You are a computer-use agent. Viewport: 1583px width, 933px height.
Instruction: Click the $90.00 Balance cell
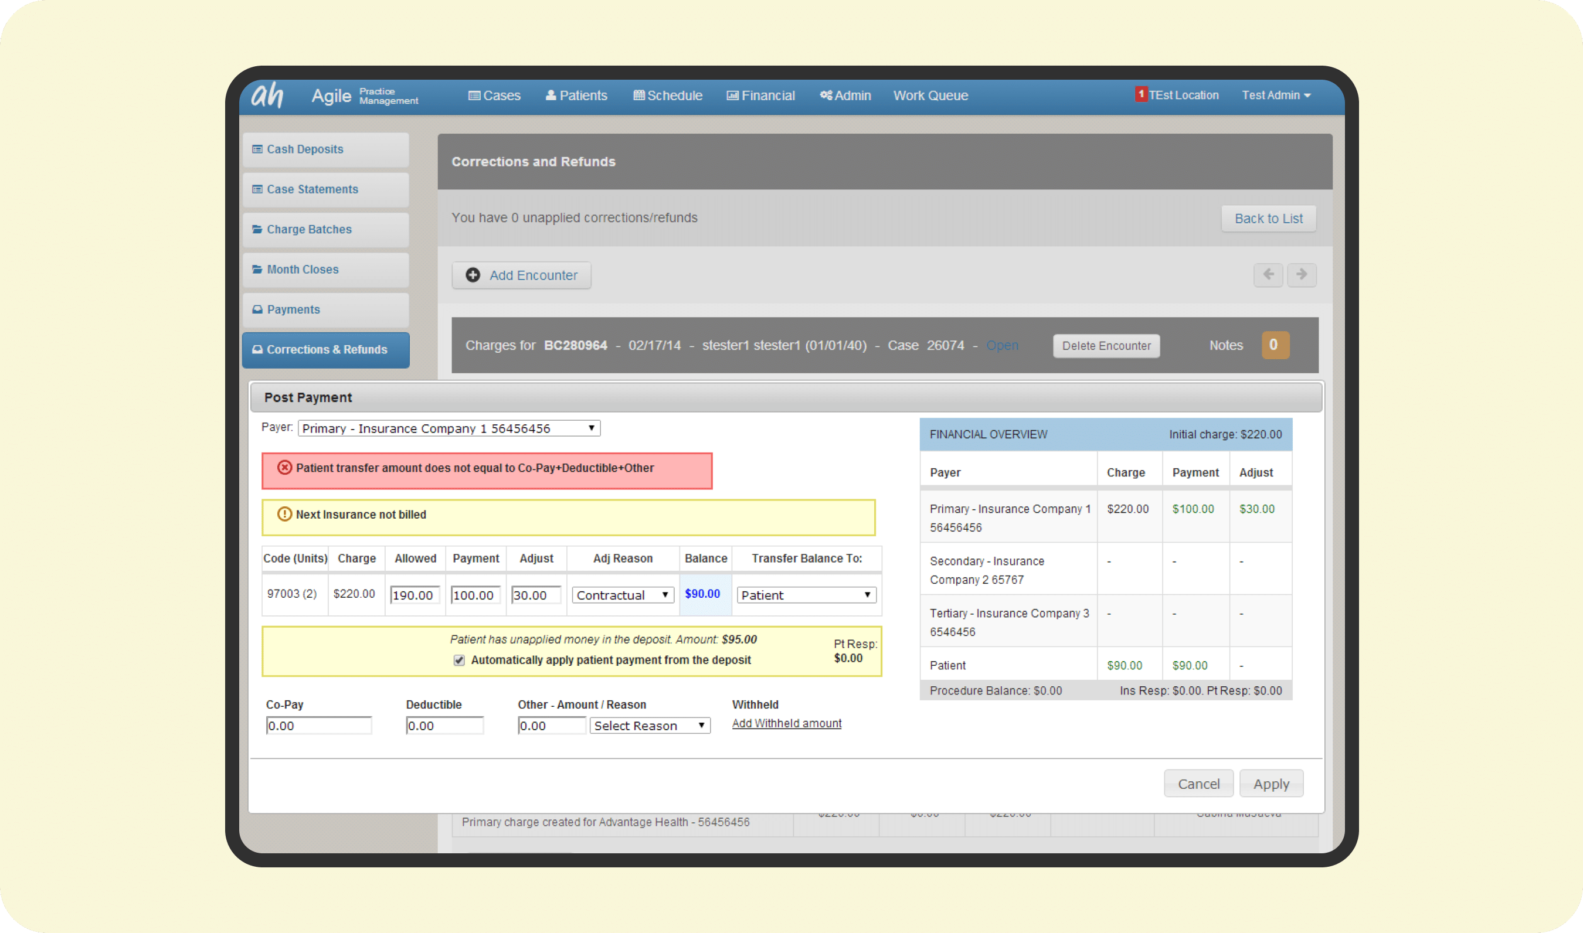705,594
